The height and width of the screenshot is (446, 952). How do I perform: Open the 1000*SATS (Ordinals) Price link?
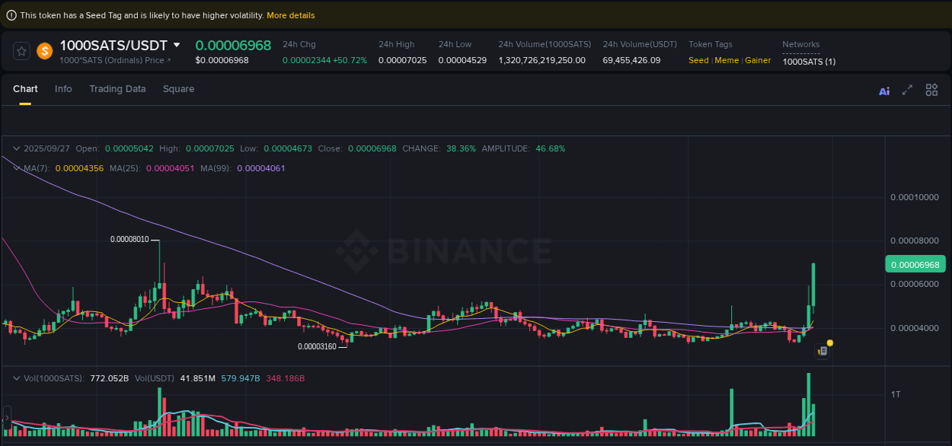coord(114,61)
